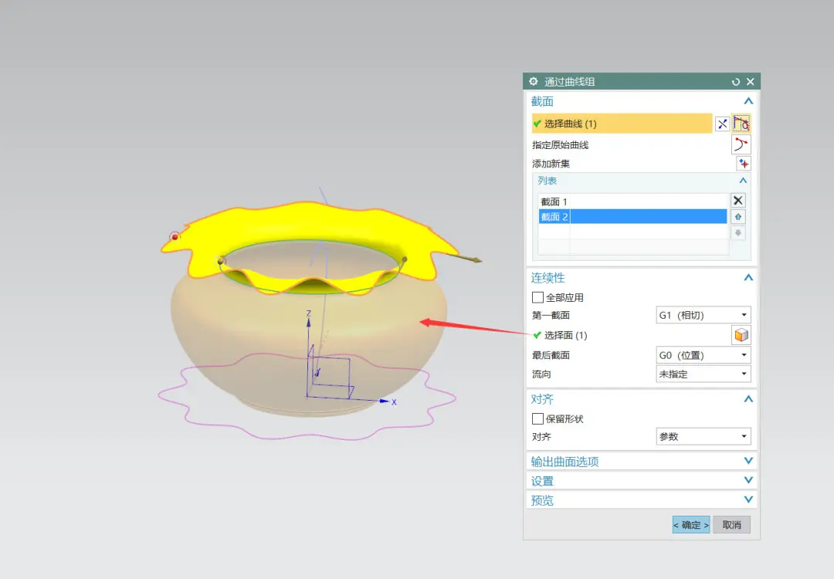Image resolution: width=834 pixels, height=579 pixels.
Task: Open the 对齐 method dropdown
Action: click(x=703, y=436)
